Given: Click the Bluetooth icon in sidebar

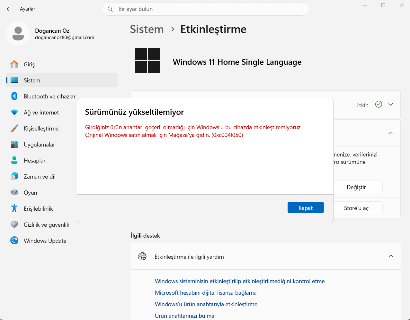Looking at the screenshot, I should [14, 96].
